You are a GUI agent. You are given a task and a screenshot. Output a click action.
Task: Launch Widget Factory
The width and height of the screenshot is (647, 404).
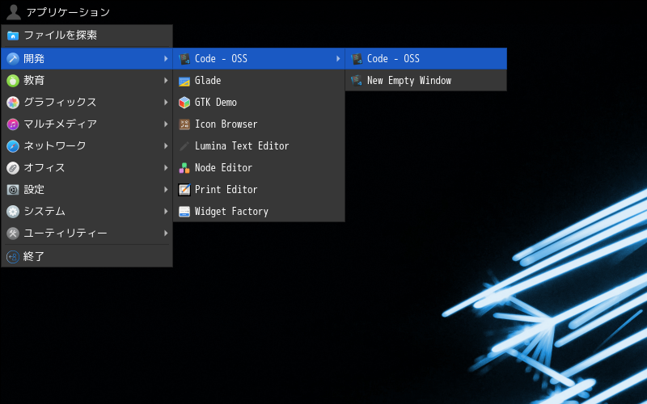pyautogui.click(x=259, y=212)
